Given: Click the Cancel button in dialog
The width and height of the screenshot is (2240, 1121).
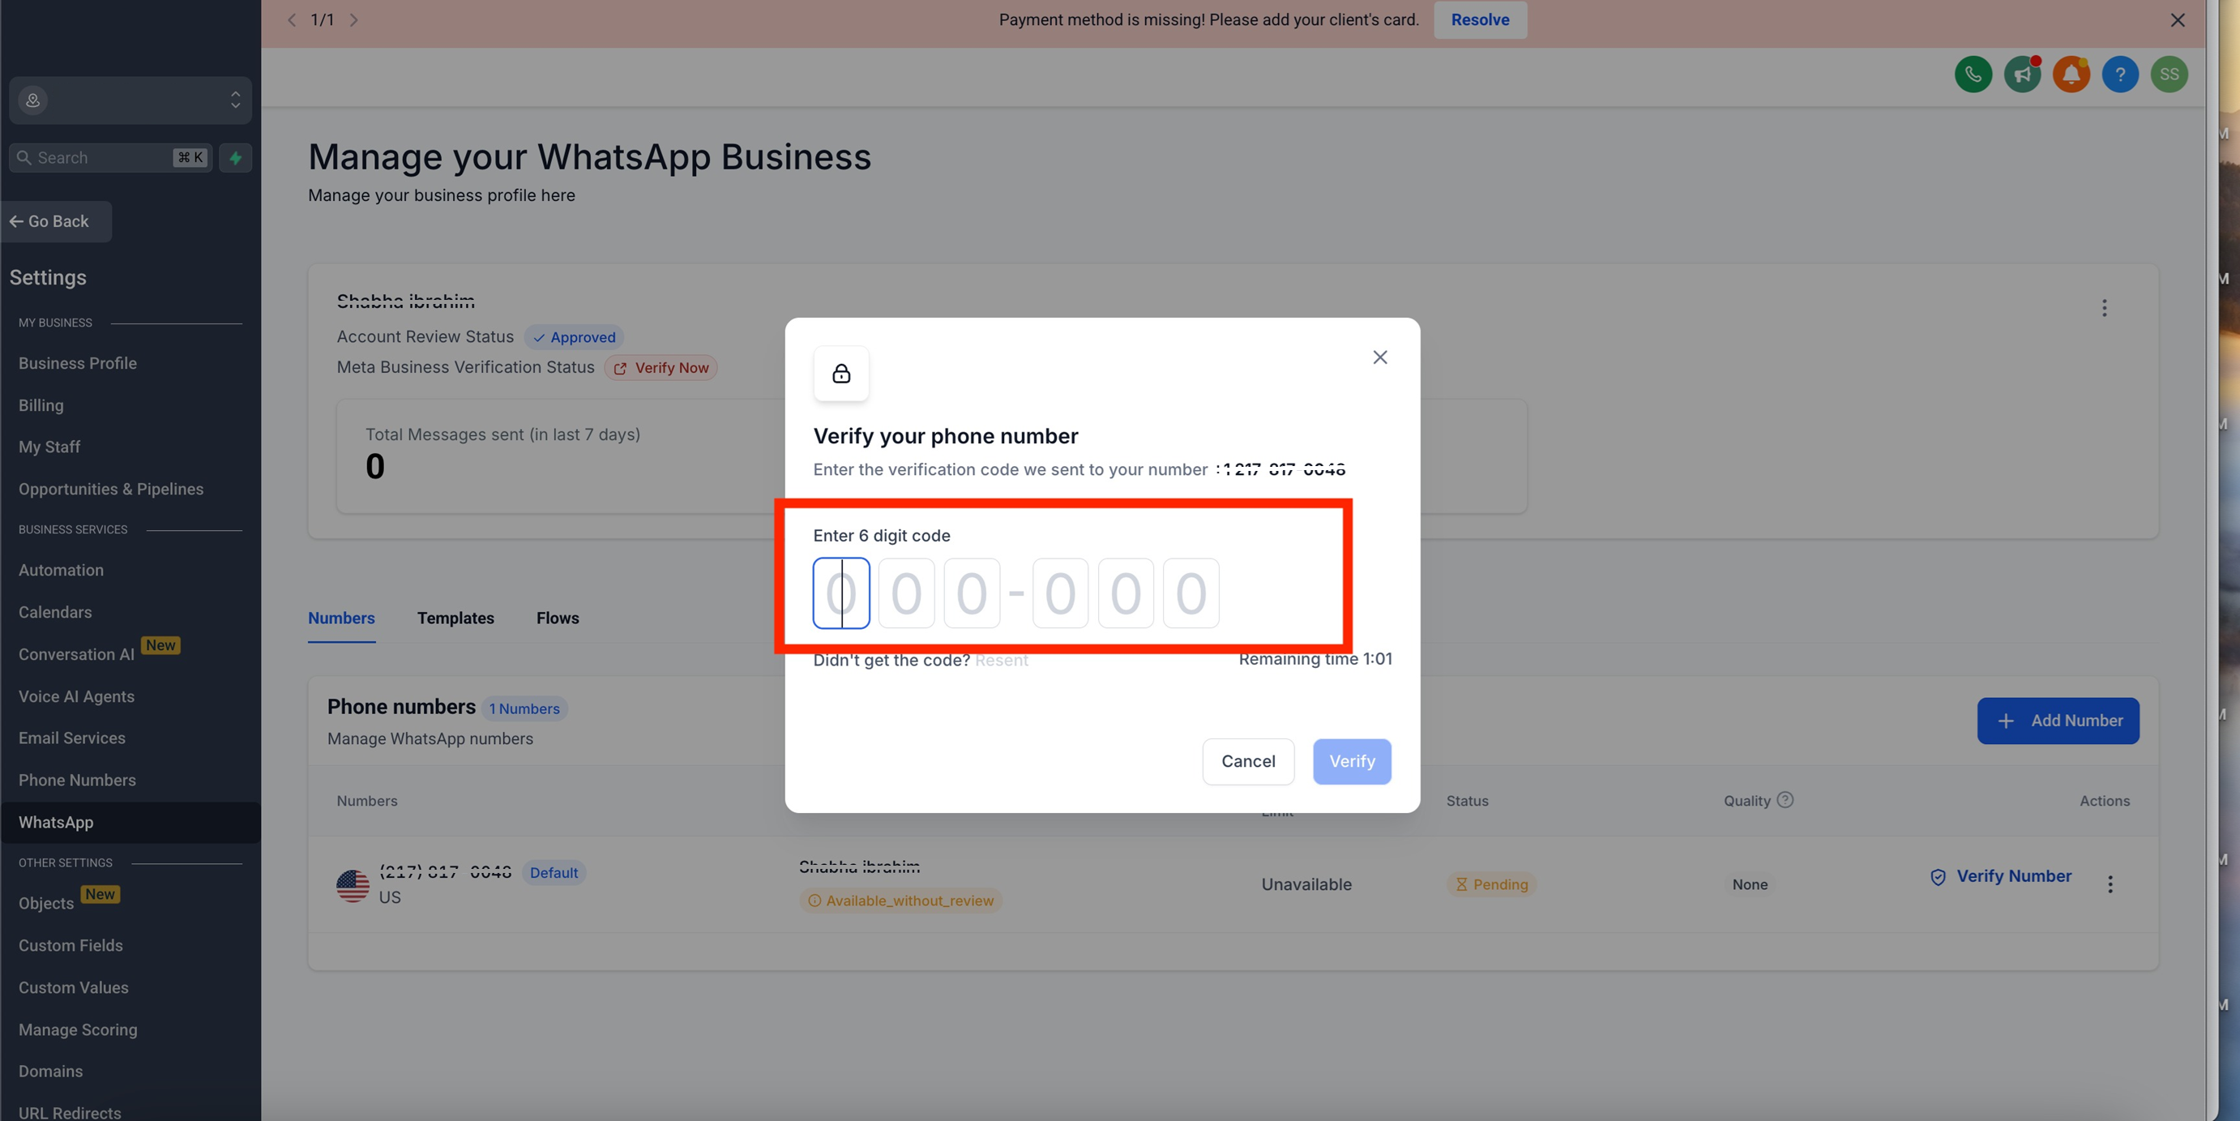Looking at the screenshot, I should pyautogui.click(x=1247, y=761).
